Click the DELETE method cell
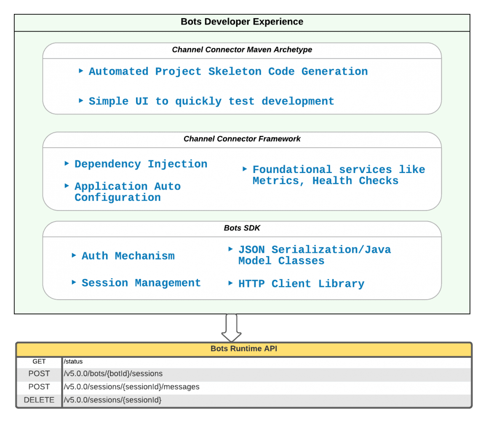This screenshot has width=486, height=422. 39,400
